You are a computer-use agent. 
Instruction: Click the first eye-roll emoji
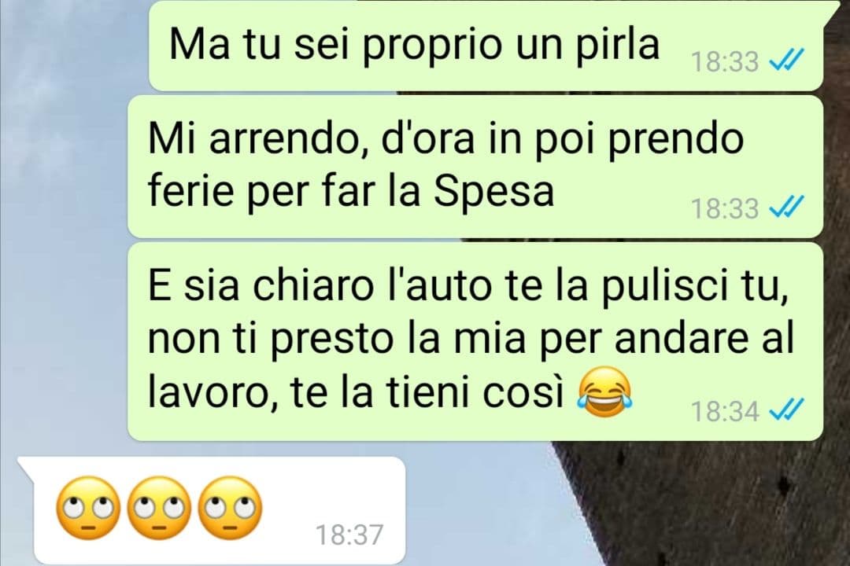tap(88, 508)
